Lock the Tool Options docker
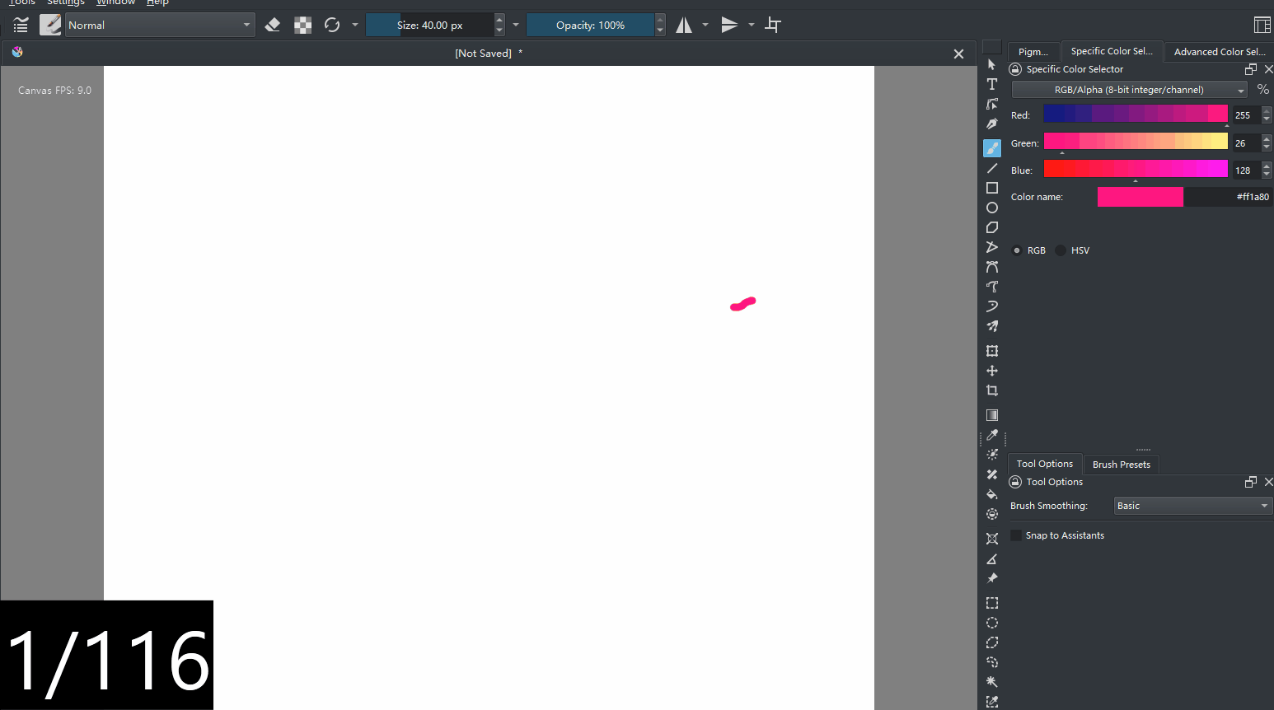 pyautogui.click(x=1015, y=482)
